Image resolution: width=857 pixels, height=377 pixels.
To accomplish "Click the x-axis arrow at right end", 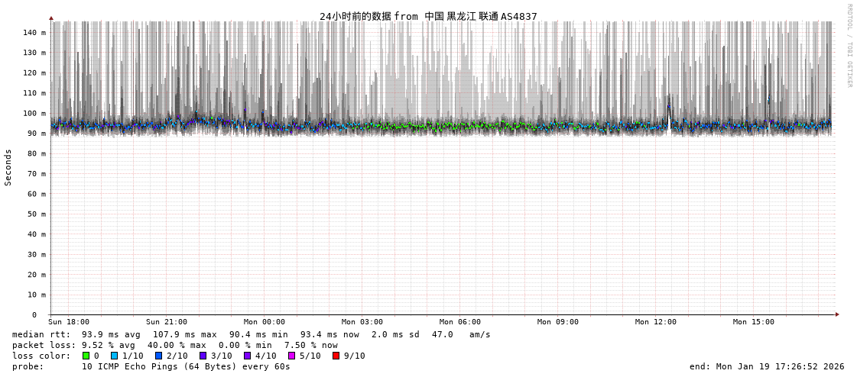I will (837, 314).
